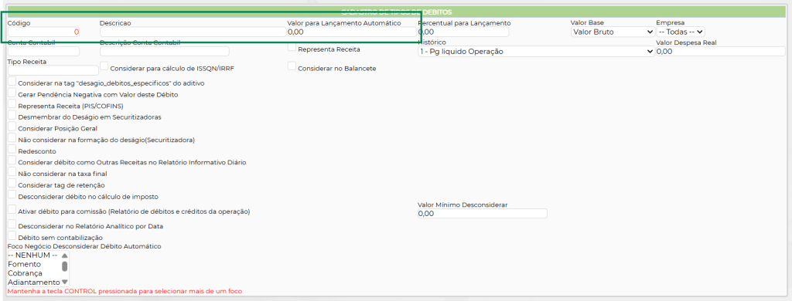Check Desconsiderar no Relatório Analítico por Data
Viewport: 792px width, 301px height.
click(12, 225)
